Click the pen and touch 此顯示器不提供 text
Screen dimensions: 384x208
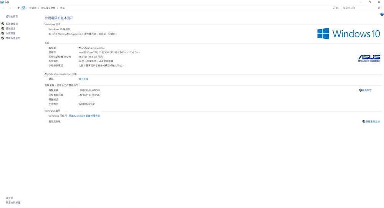[x=101, y=66]
